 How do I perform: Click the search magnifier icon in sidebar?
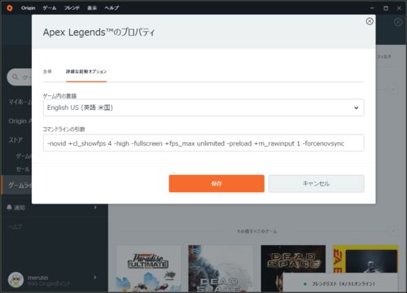pos(15,77)
